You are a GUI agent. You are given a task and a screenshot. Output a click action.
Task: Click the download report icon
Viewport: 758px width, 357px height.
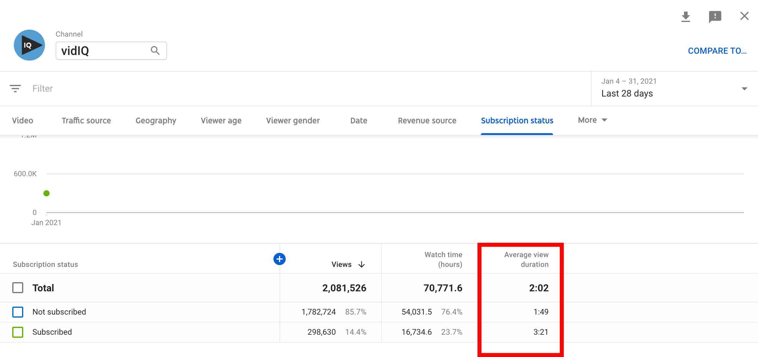coord(686,16)
